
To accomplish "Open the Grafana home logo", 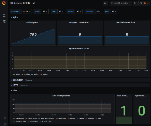I will click(x=4, y=3).
